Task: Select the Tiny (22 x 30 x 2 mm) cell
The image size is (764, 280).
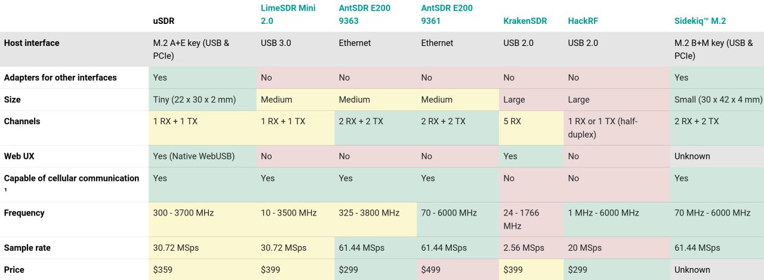Action: (202, 100)
